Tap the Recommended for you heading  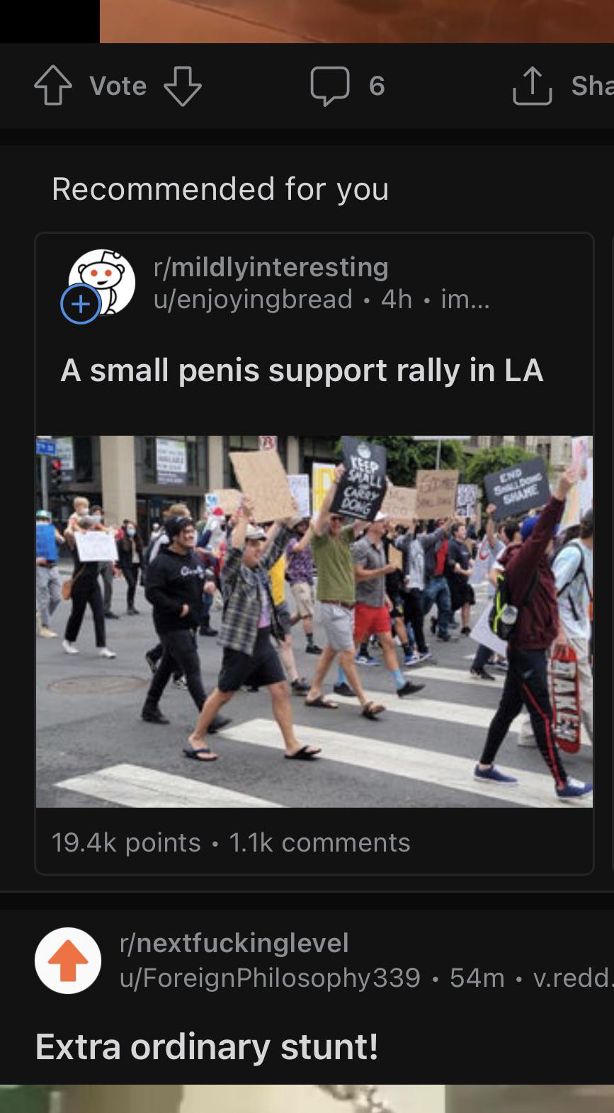pos(220,189)
